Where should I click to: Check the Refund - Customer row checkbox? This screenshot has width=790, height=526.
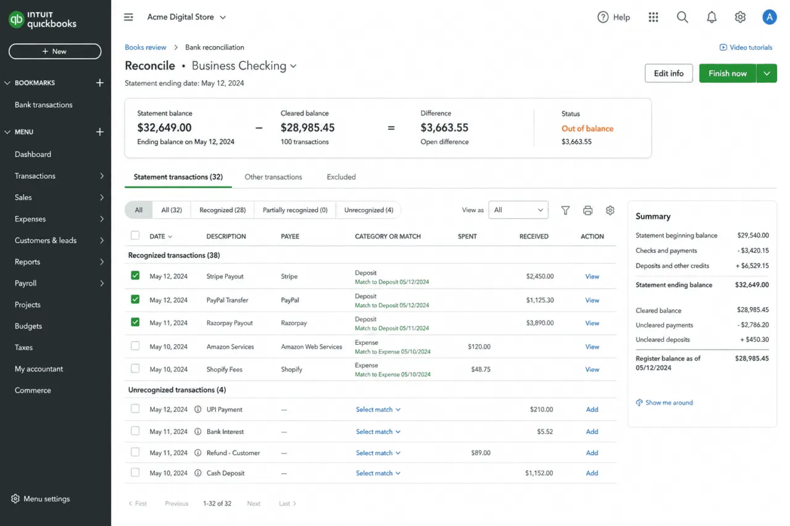click(135, 452)
